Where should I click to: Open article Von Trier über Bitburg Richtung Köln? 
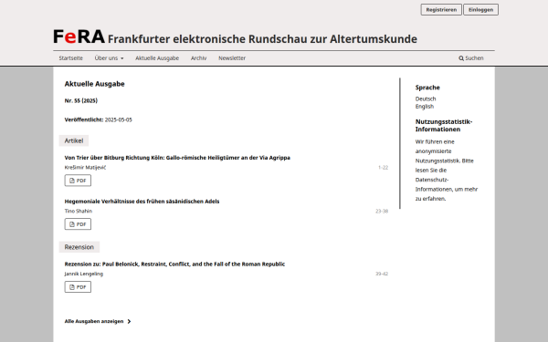(177, 158)
